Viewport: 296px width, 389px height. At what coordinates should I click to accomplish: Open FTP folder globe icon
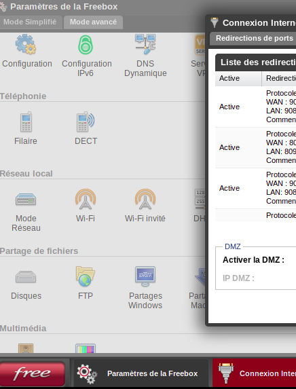pyautogui.click(x=86, y=276)
